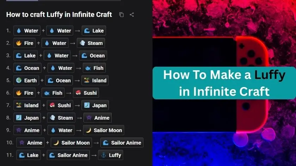Click the Steam chip in step 8
The height and width of the screenshot is (166, 296).
[61, 118]
